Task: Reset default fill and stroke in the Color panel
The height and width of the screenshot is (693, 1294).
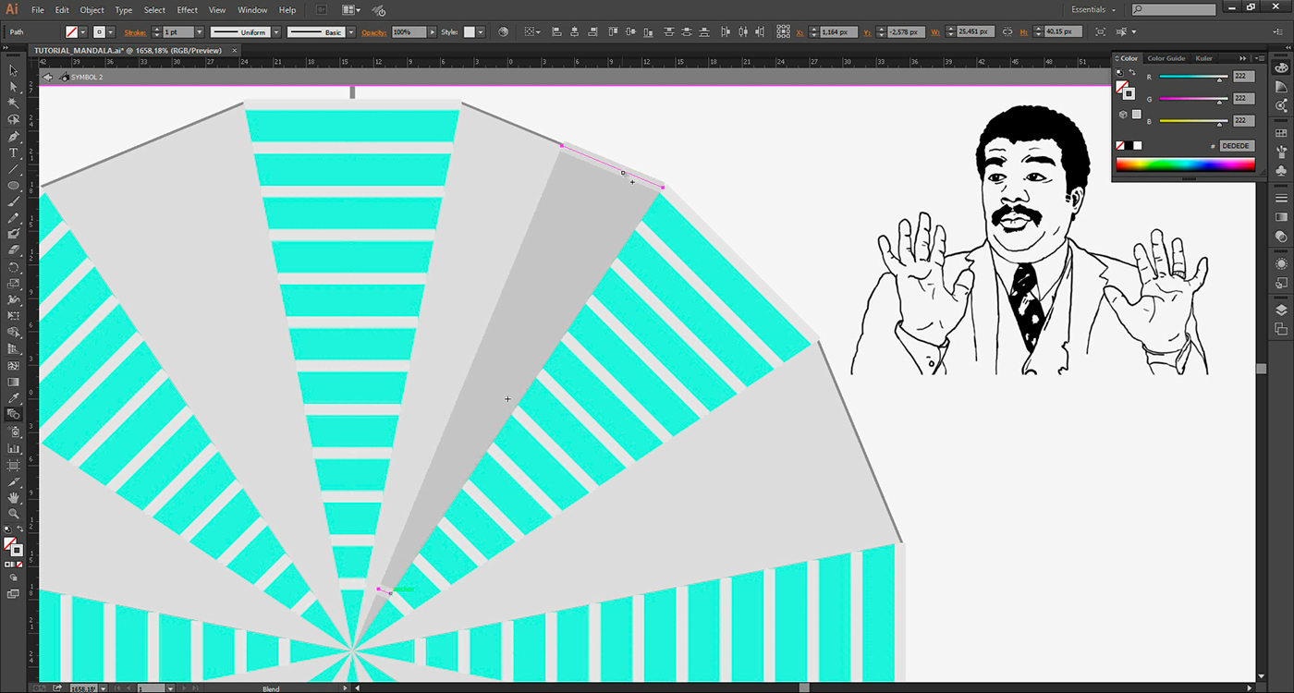Action: [1120, 73]
